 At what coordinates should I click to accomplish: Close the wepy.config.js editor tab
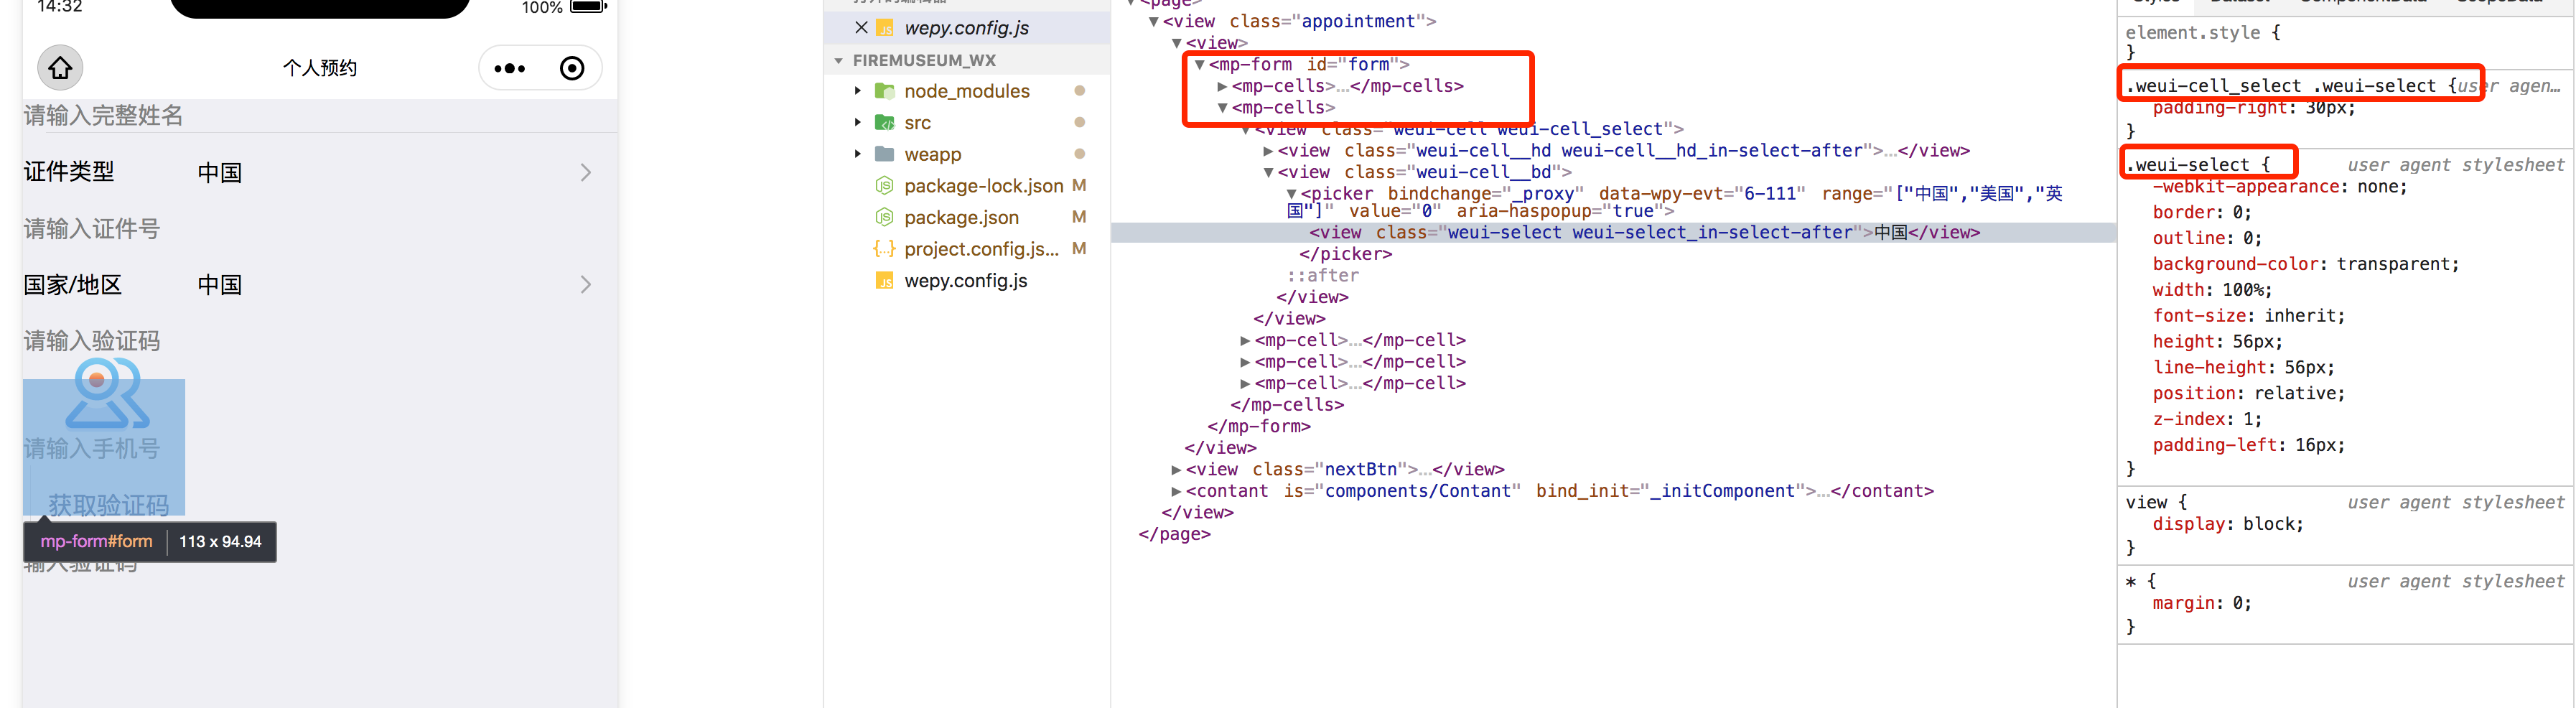pyautogui.click(x=861, y=28)
